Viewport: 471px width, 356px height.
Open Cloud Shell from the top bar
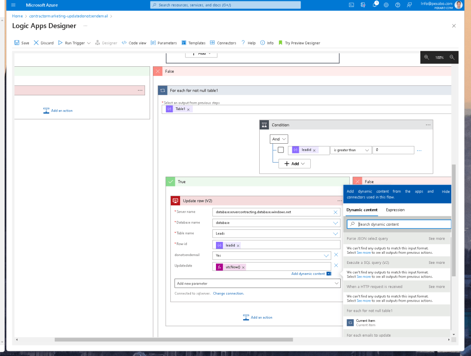click(351, 5)
